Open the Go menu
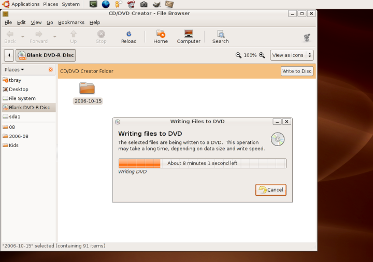 [x=50, y=22]
